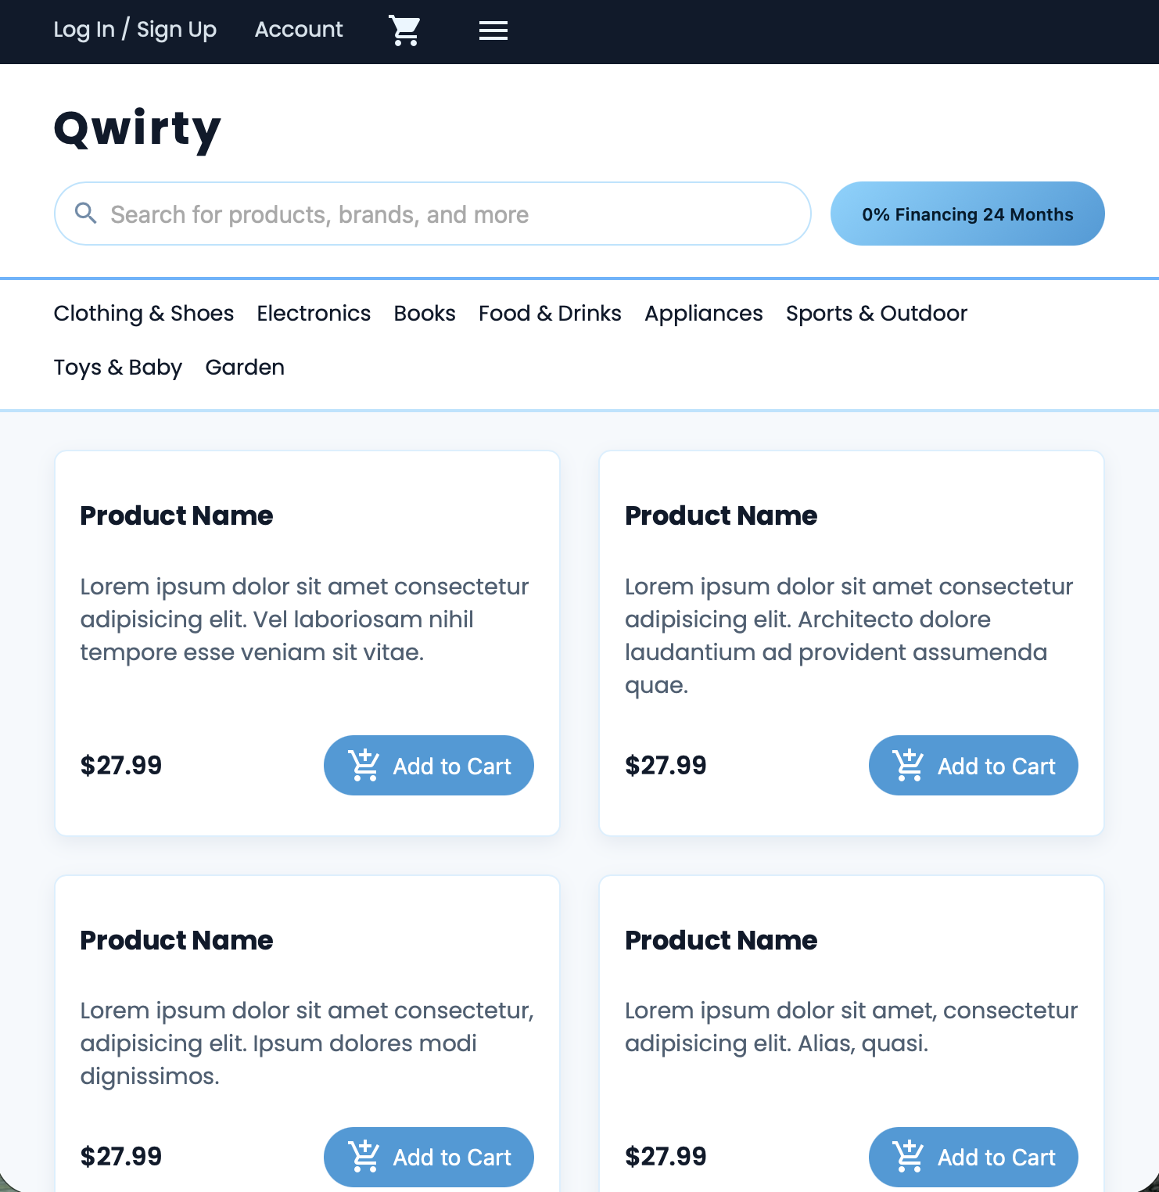Open the Books category

pyautogui.click(x=424, y=313)
